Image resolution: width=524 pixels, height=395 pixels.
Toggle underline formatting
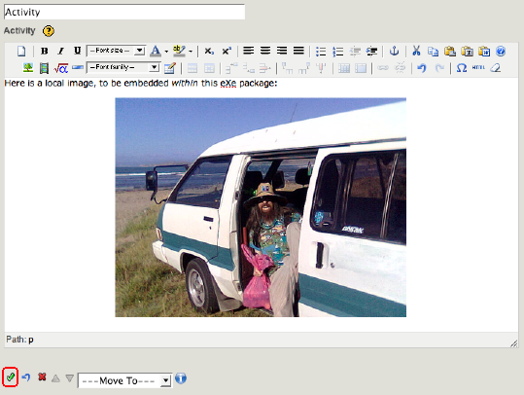click(77, 51)
